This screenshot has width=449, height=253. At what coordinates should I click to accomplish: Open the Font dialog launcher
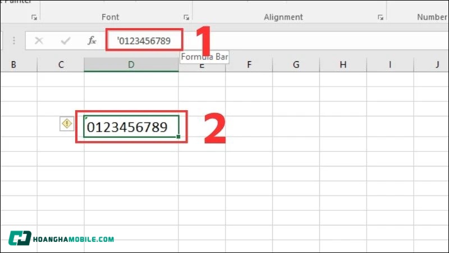pos(186,18)
